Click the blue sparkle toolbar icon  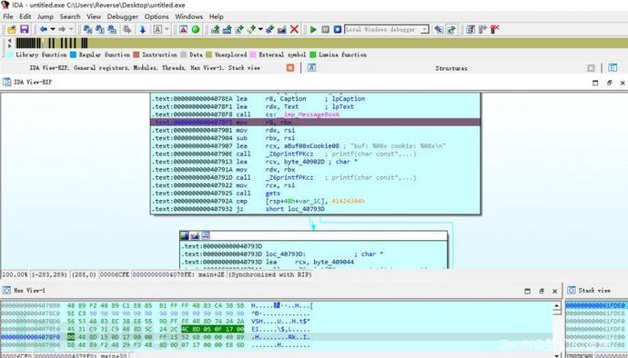pyautogui.click(x=269, y=29)
